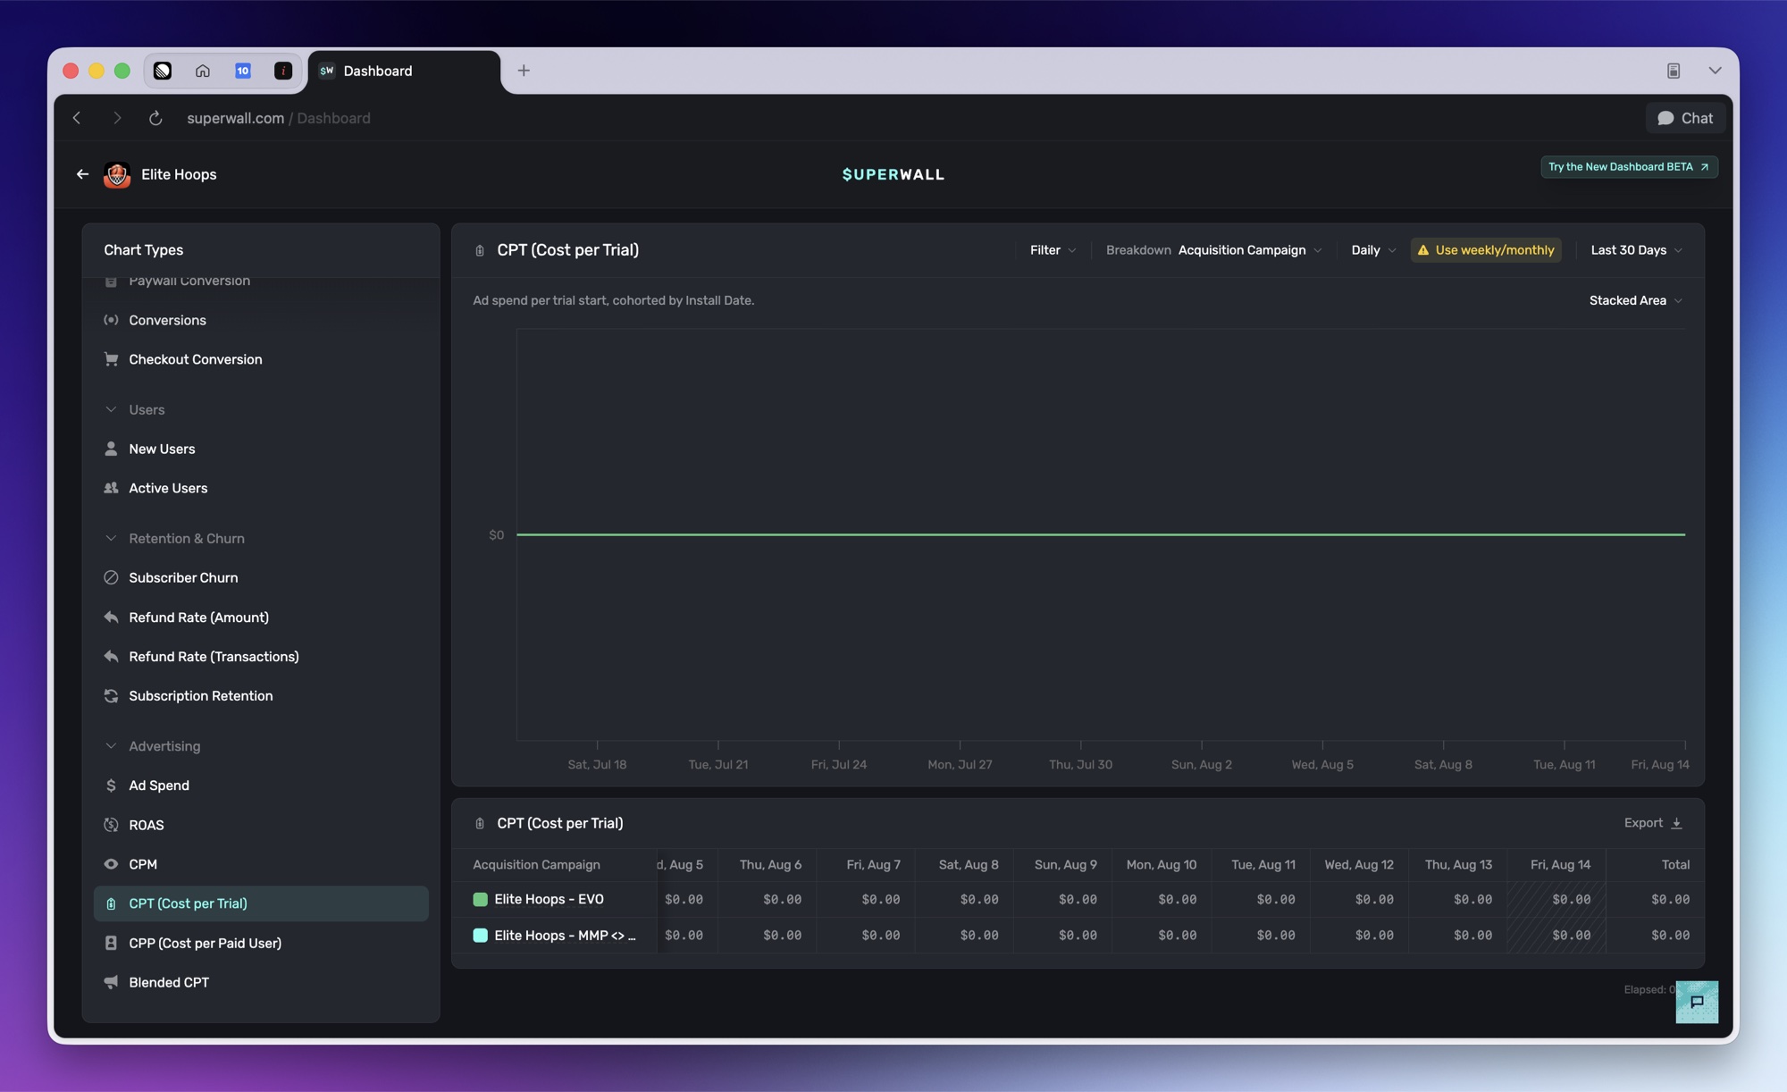Select CPT (Cost per Trial) in the sidebar
Image resolution: width=1787 pixels, height=1092 pixels.
point(261,903)
